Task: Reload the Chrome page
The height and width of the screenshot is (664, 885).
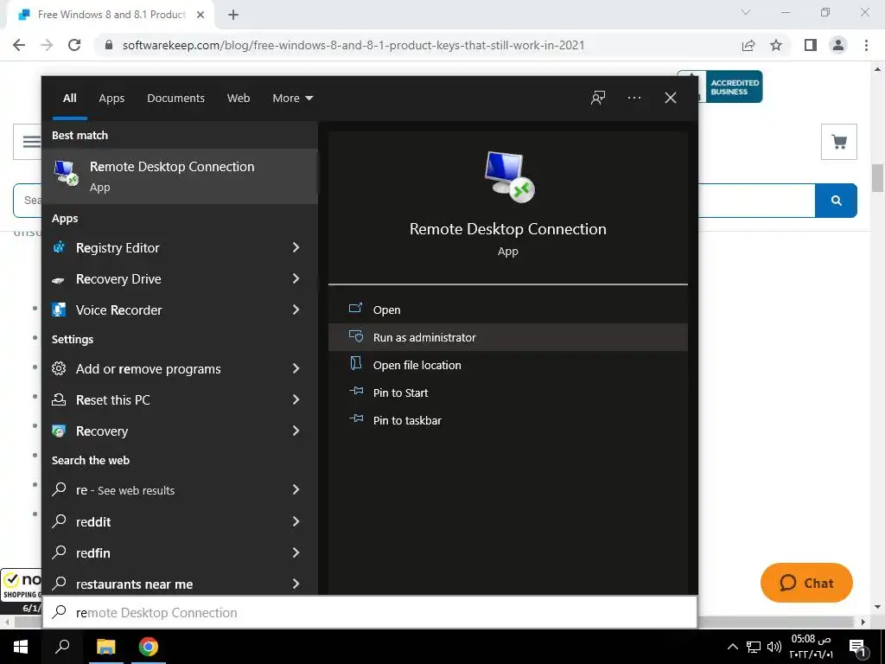Action: click(74, 45)
